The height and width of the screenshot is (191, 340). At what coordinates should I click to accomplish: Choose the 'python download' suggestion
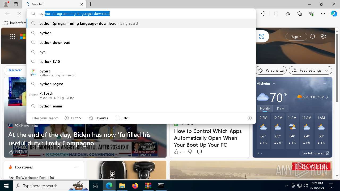click(x=141, y=42)
